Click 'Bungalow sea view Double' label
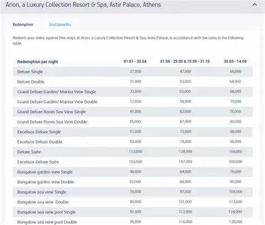The height and width of the screenshot is (225, 265). click(x=43, y=202)
